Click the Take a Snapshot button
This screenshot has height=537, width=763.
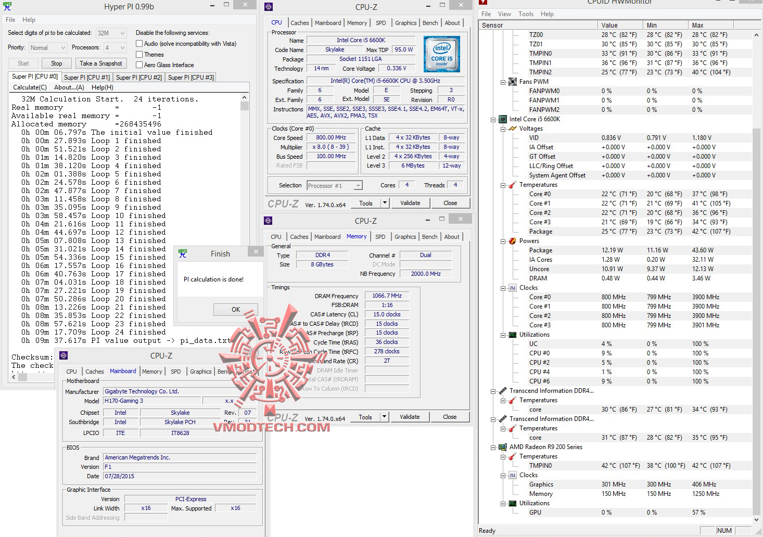tap(101, 63)
